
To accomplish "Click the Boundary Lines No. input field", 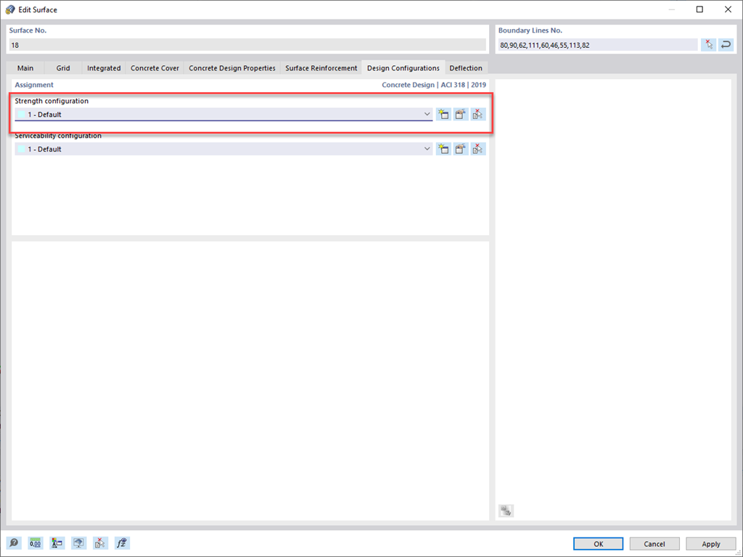I will point(598,45).
